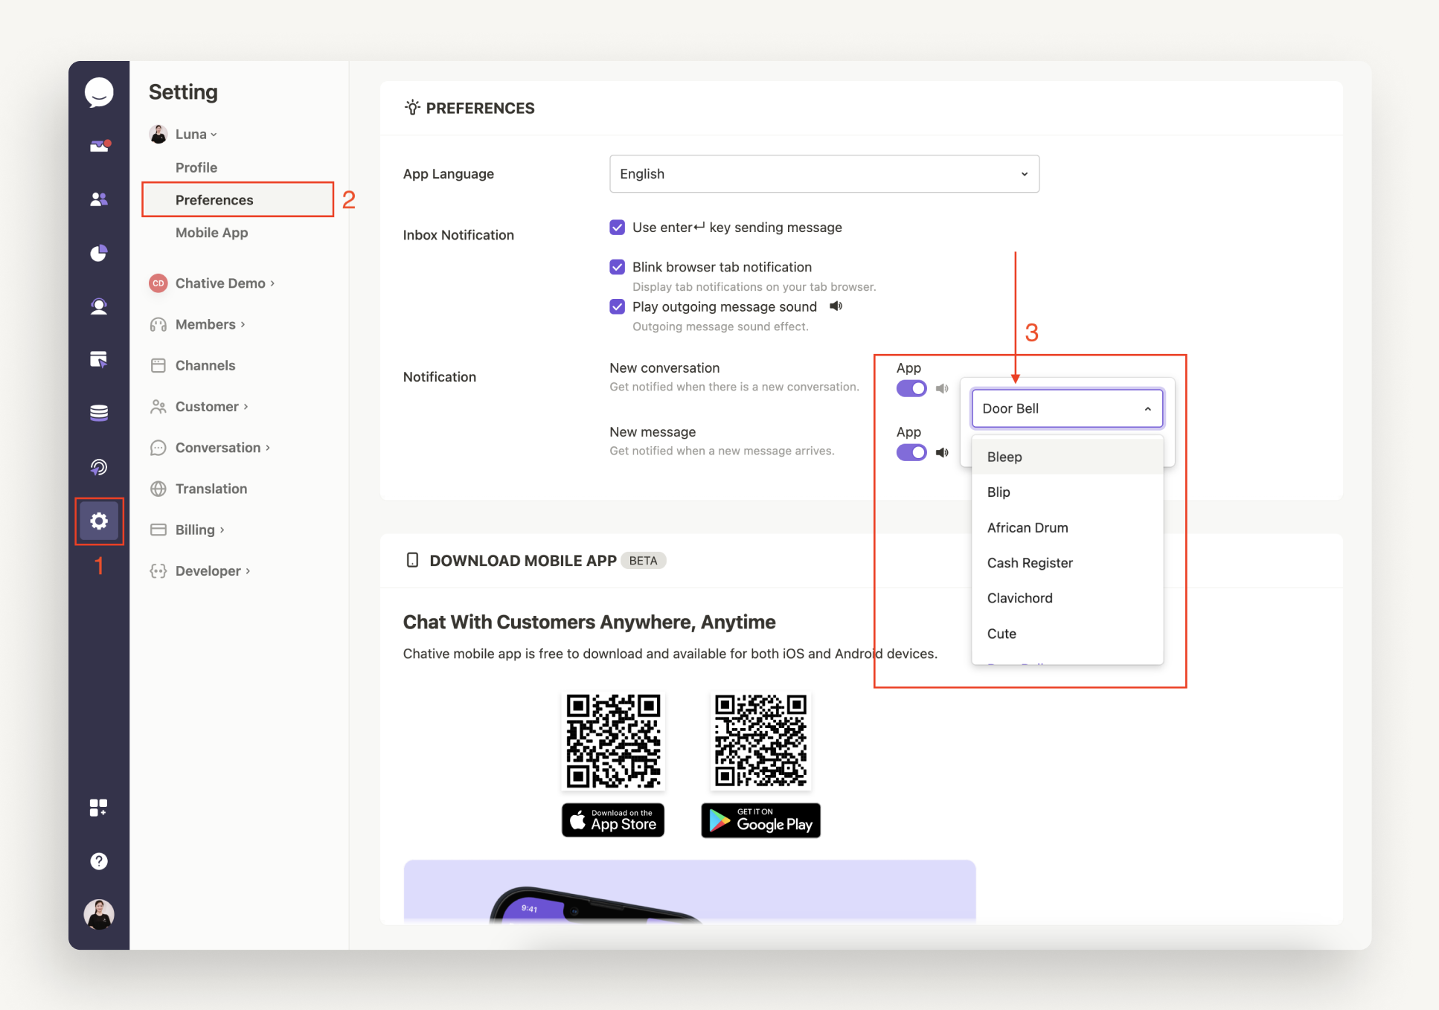The image size is (1439, 1010).
Task: Select the contacts icon in the sidebar
Action: 99,199
